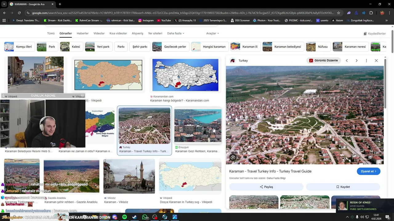Show the previous image in the preview panel
The height and width of the screenshot is (221, 394).
point(347,60)
